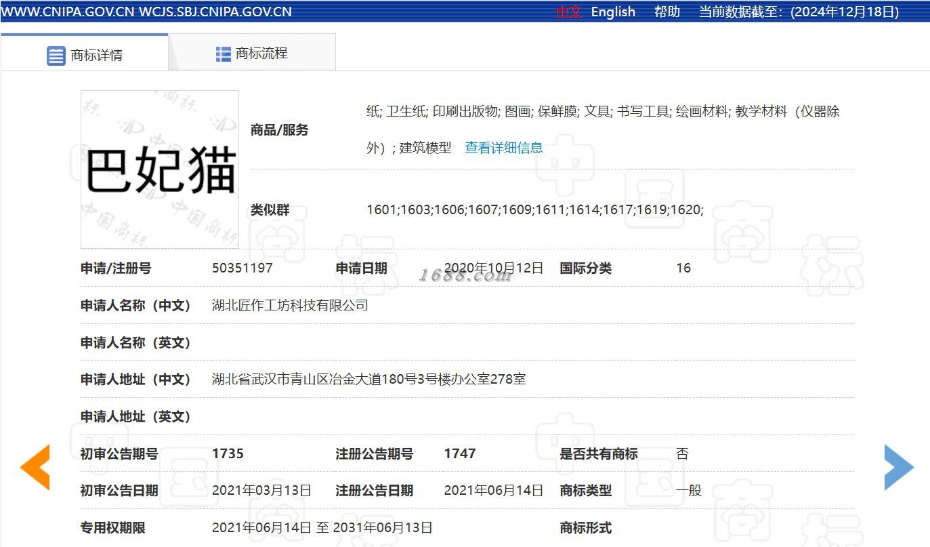Click the goods list starting with 纸; 卫生纸
The height and width of the screenshot is (547, 930).
[603, 129]
